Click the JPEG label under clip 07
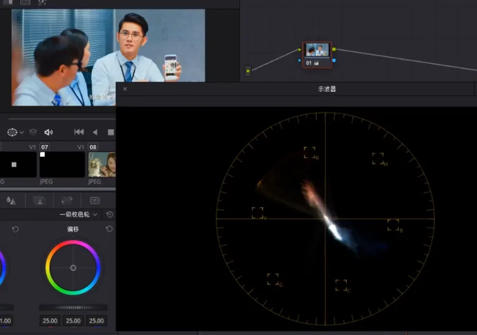 [46, 182]
